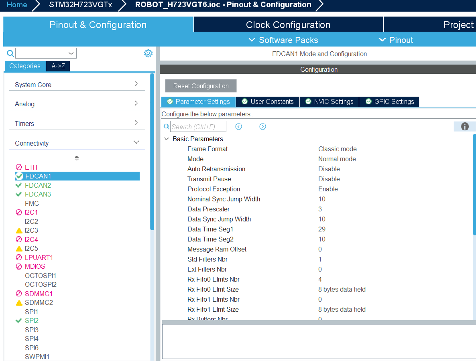This screenshot has height=361, width=476.
Task: Select the Parameter Settings tab
Action: 199,101
